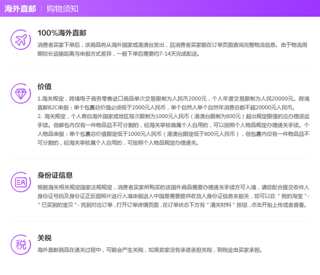Click the 7-14 day delivery description paragraph
This screenshot has height=275, width=320.
tap(172, 49)
